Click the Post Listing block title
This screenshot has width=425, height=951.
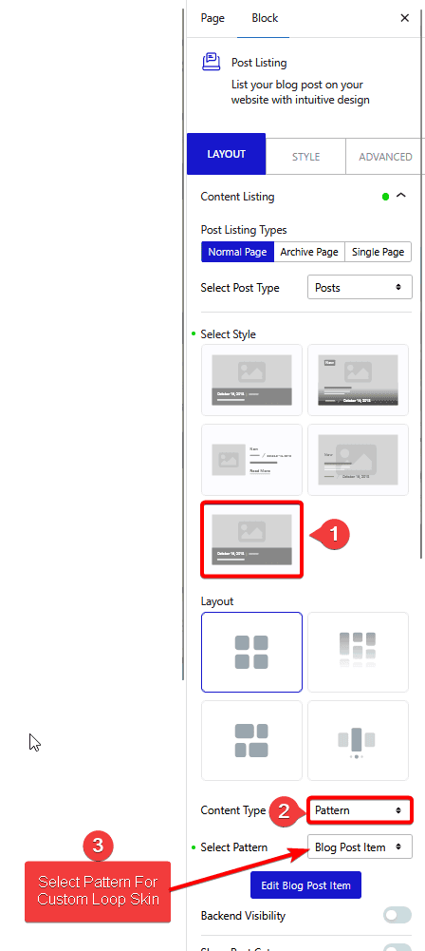click(259, 63)
